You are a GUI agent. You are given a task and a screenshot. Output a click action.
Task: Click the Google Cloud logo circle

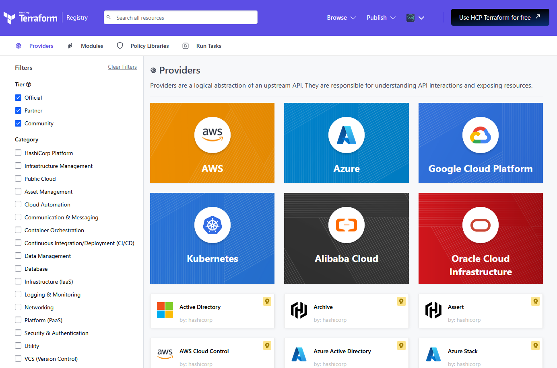[x=481, y=135]
